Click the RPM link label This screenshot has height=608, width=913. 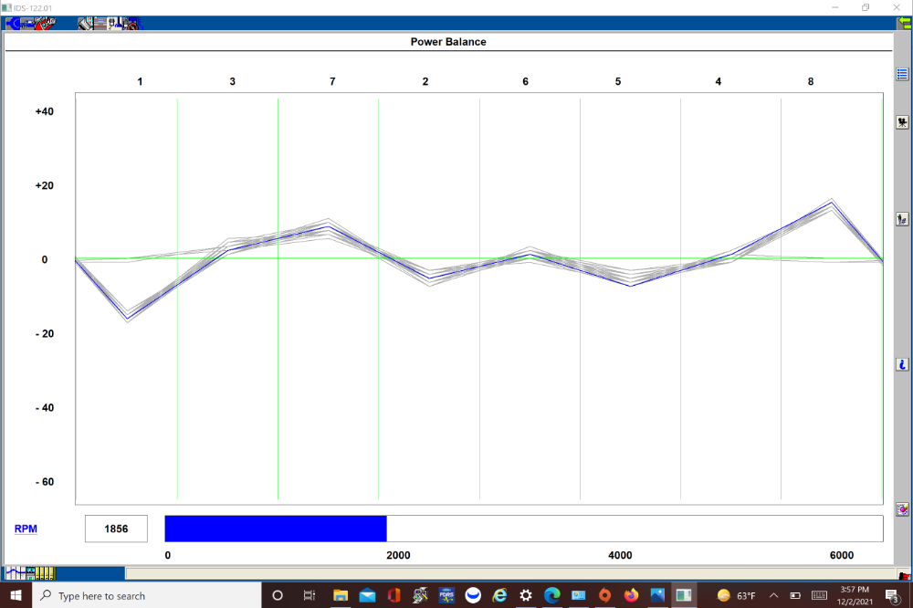tap(26, 529)
